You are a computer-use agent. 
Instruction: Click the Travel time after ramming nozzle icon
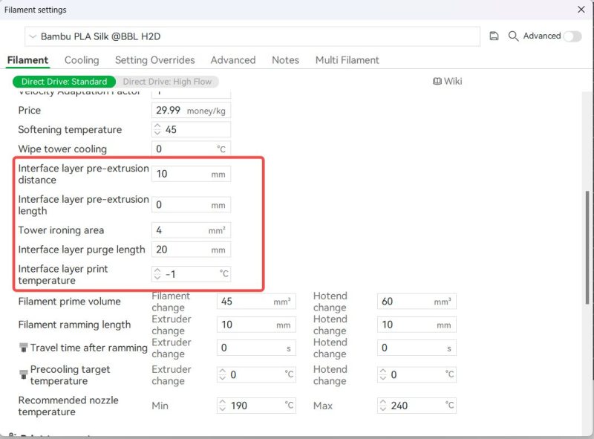(x=23, y=348)
